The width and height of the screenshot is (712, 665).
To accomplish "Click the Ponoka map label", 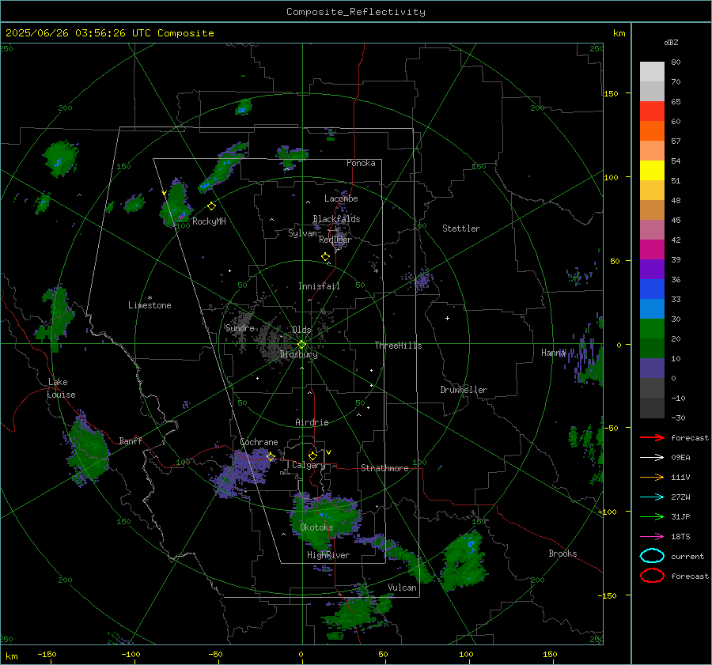I will (361, 163).
